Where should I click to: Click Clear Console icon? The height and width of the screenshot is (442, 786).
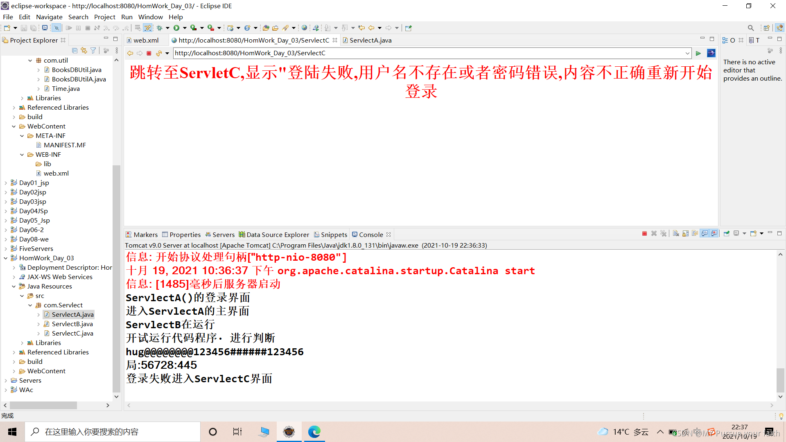tap(676, 234)
